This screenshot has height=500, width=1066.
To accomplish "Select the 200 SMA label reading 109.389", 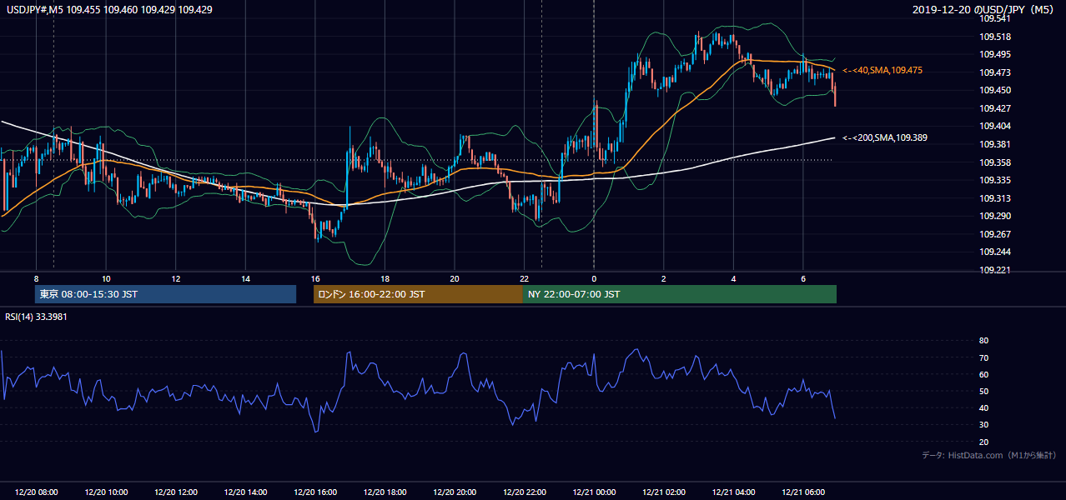I will (x=884, y=137).
